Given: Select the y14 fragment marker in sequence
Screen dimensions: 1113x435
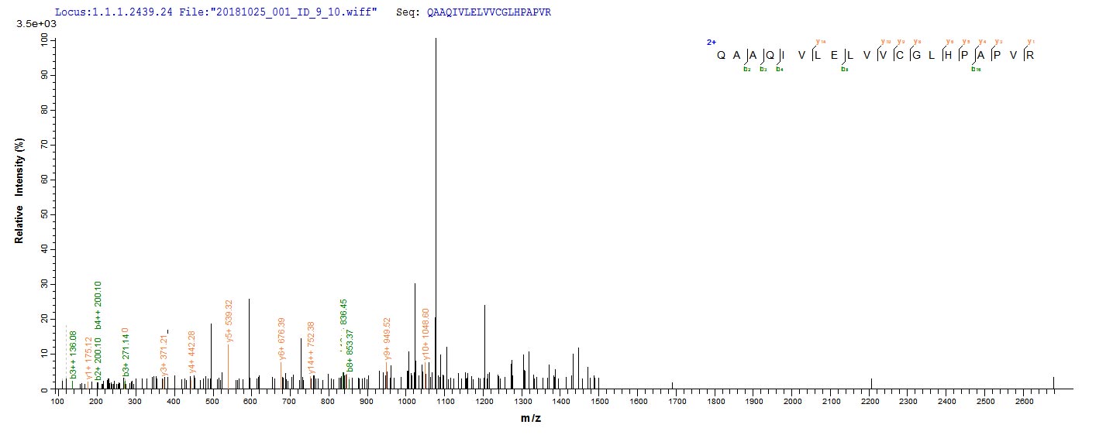Looking at the screenshot, I should pos(818,42).
